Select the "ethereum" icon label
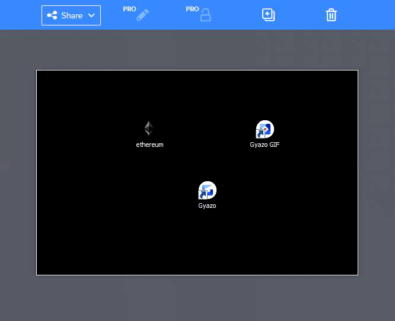395x321 pixels. [149, 145]
